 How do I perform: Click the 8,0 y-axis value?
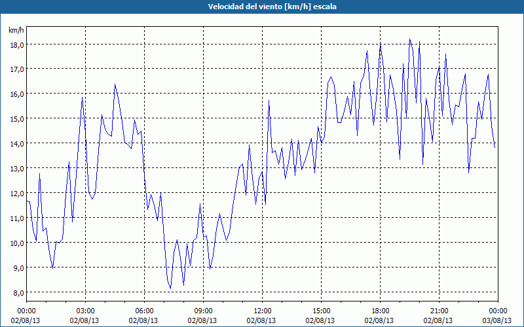point(18,292)
